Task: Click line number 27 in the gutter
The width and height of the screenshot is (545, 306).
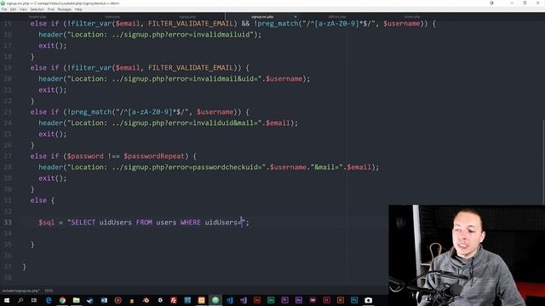Action: 8,156
